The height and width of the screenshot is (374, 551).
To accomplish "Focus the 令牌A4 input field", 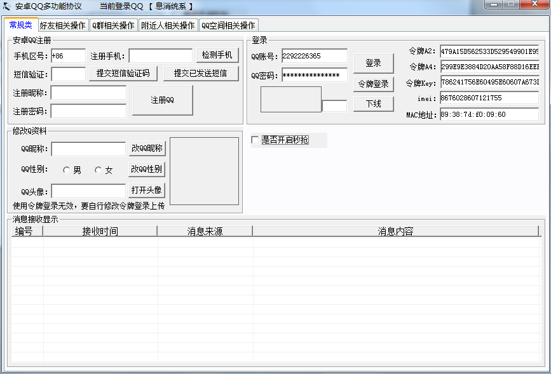I will (489, 67).
